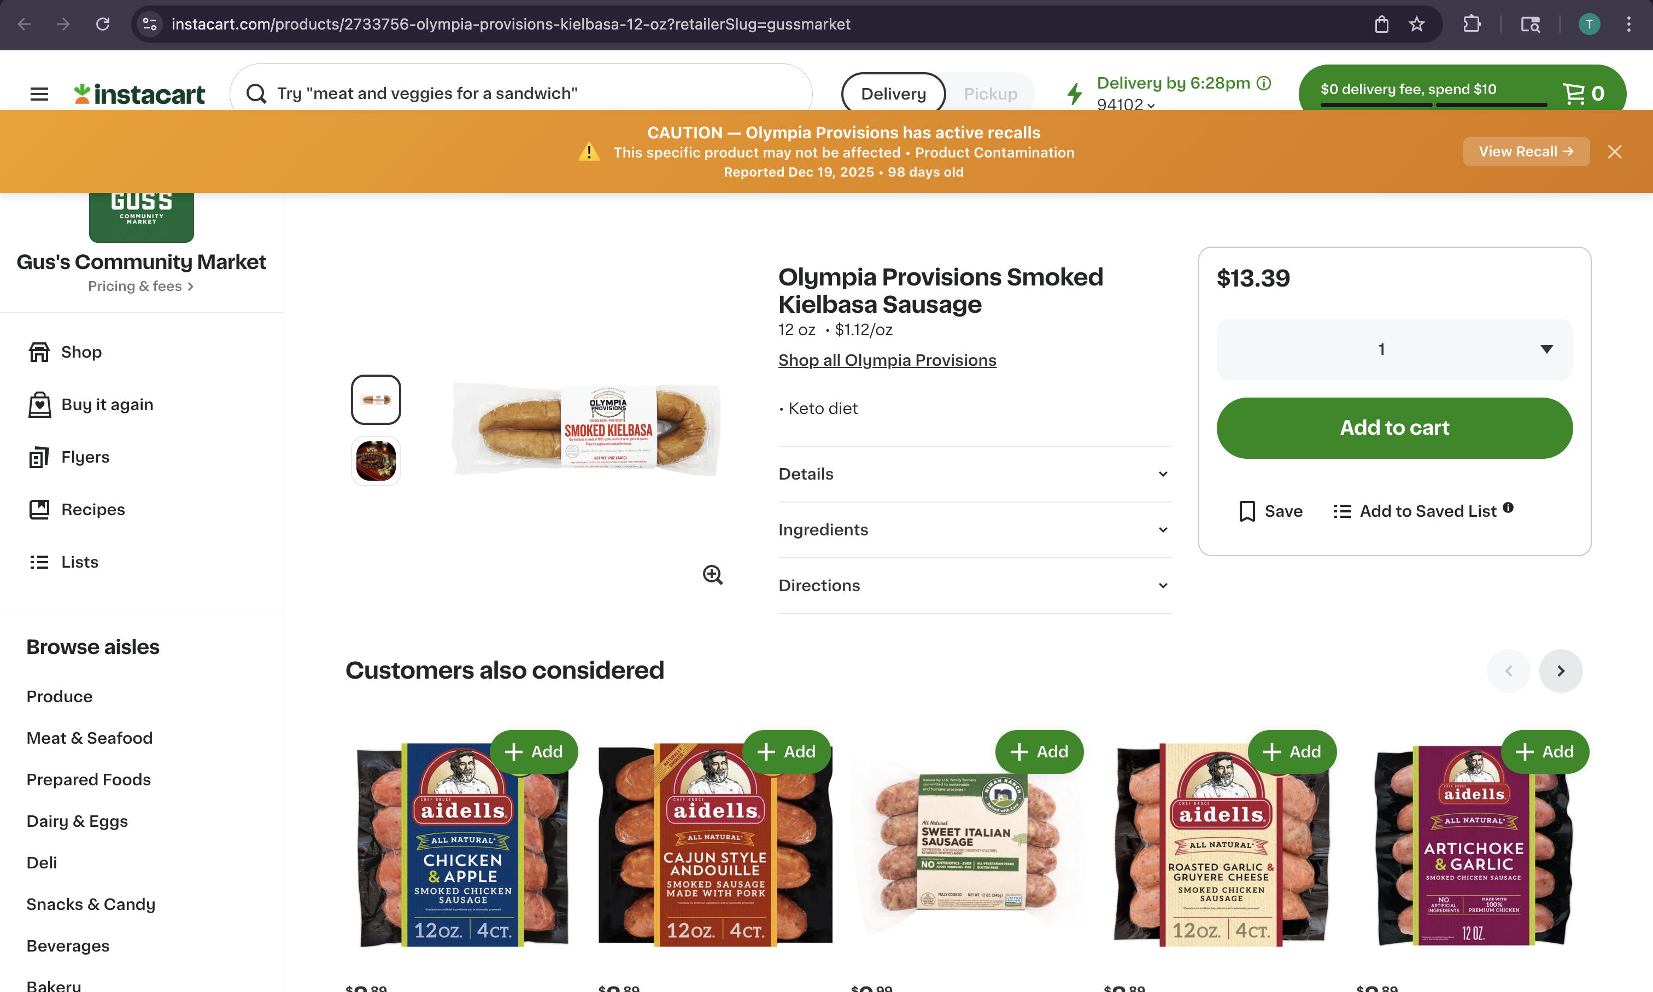The image size is (1653, 992).
Task: Open Lists in the sidebar
Action: (79, 562)
